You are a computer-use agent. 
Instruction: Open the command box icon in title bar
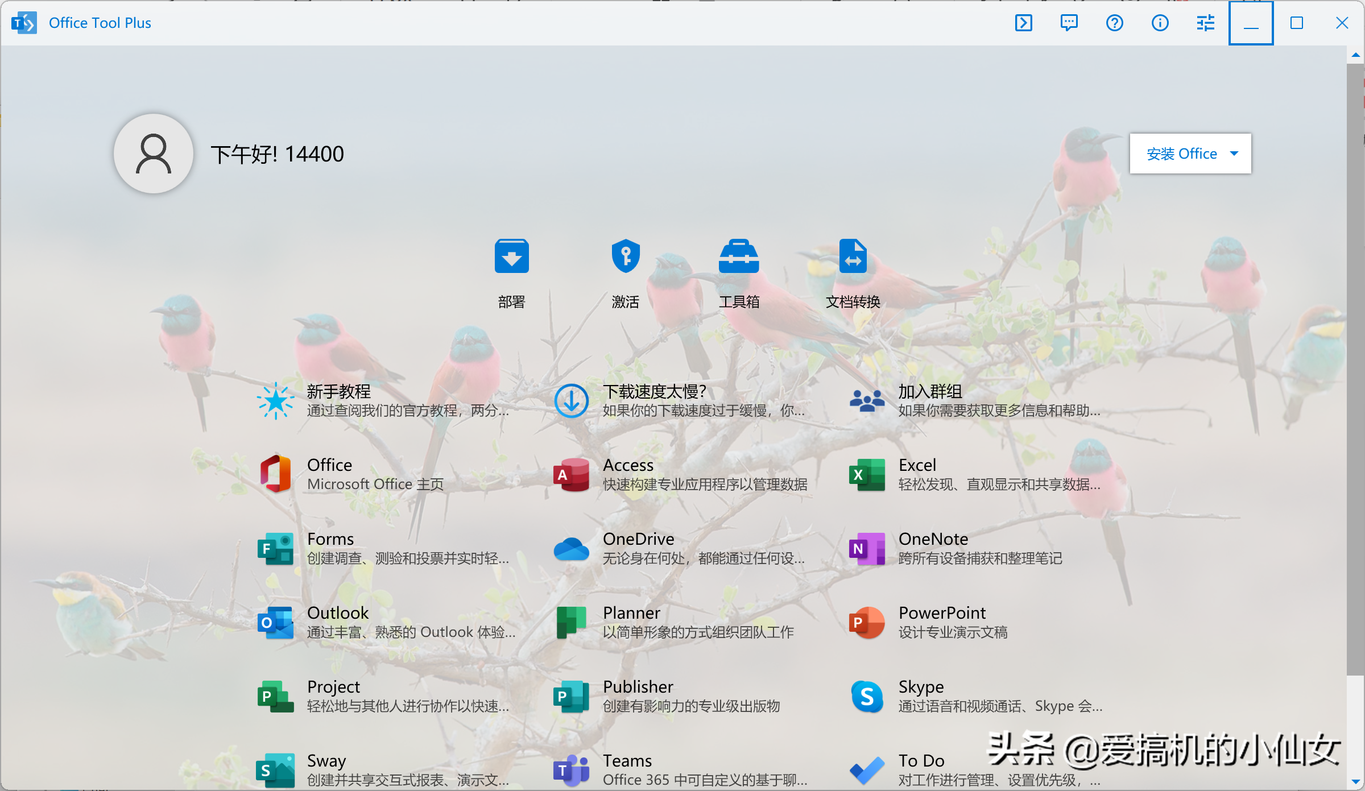coord(1023,23)
